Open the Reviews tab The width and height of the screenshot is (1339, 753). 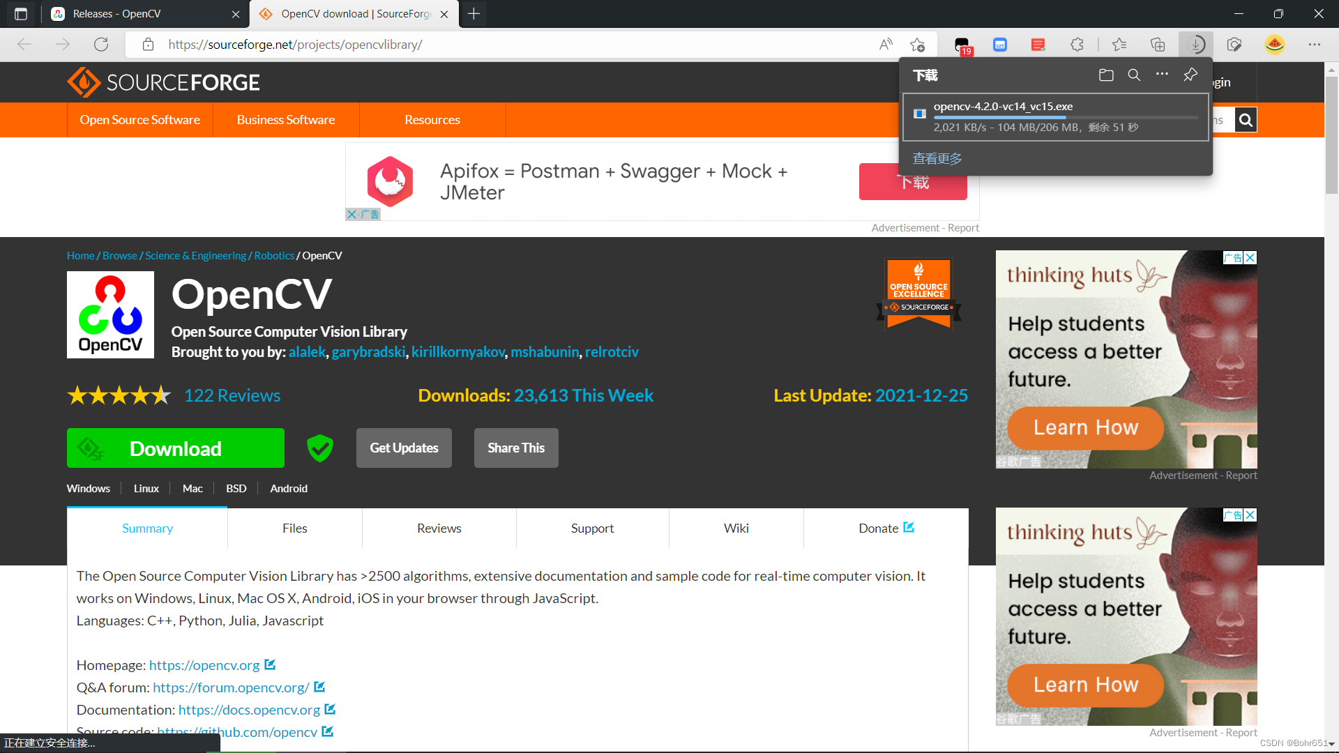pyautogui.click(x=439, y=528)
